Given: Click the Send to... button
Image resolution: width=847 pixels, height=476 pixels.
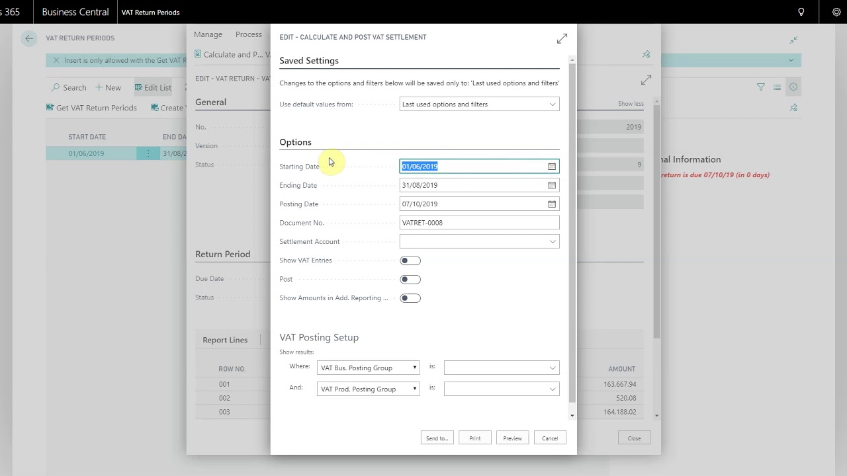Looking at the screenshot, I should 437,438.
